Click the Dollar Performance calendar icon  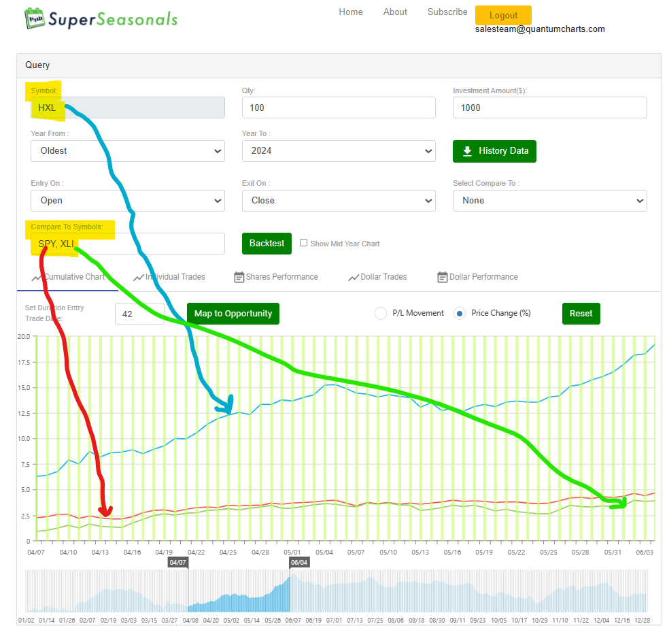click(x=443, y=277)
